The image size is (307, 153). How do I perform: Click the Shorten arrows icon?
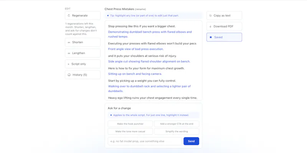pyautogui.click(x=69, y=42)
